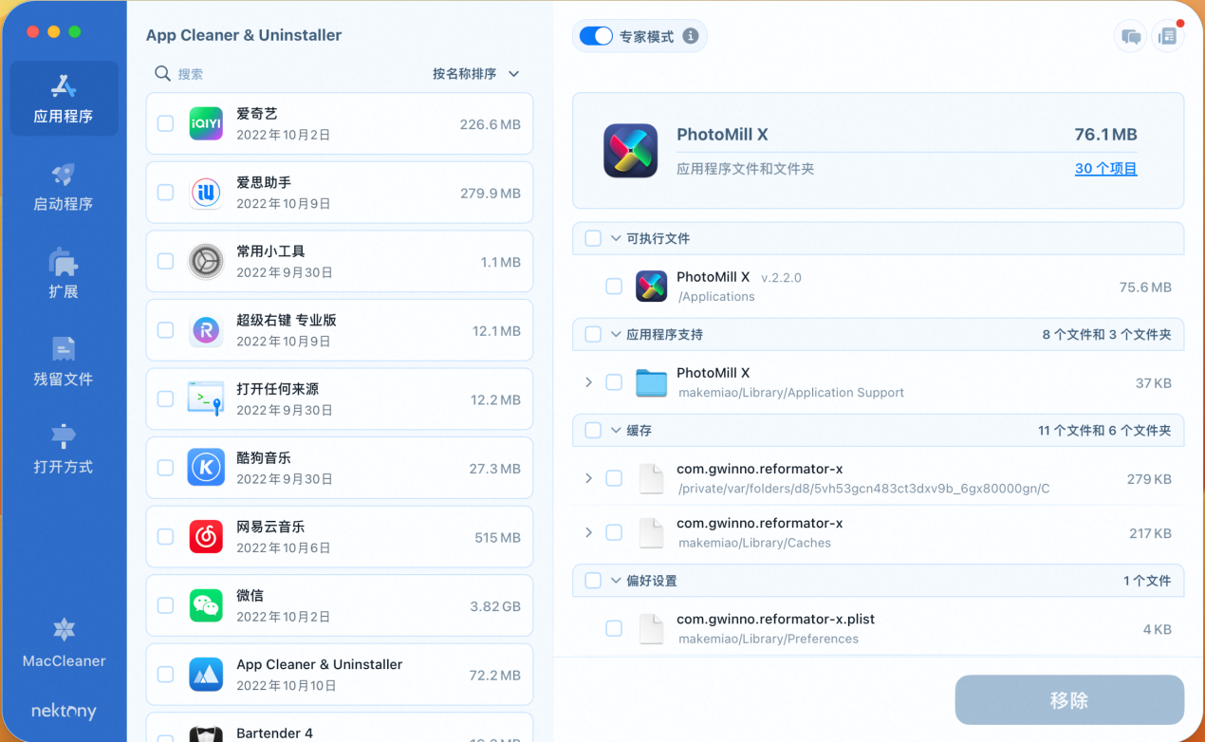The image size is (1205, 742).
Task: Click the PhotoMill X folder icon
Action: tap(651, 382)
